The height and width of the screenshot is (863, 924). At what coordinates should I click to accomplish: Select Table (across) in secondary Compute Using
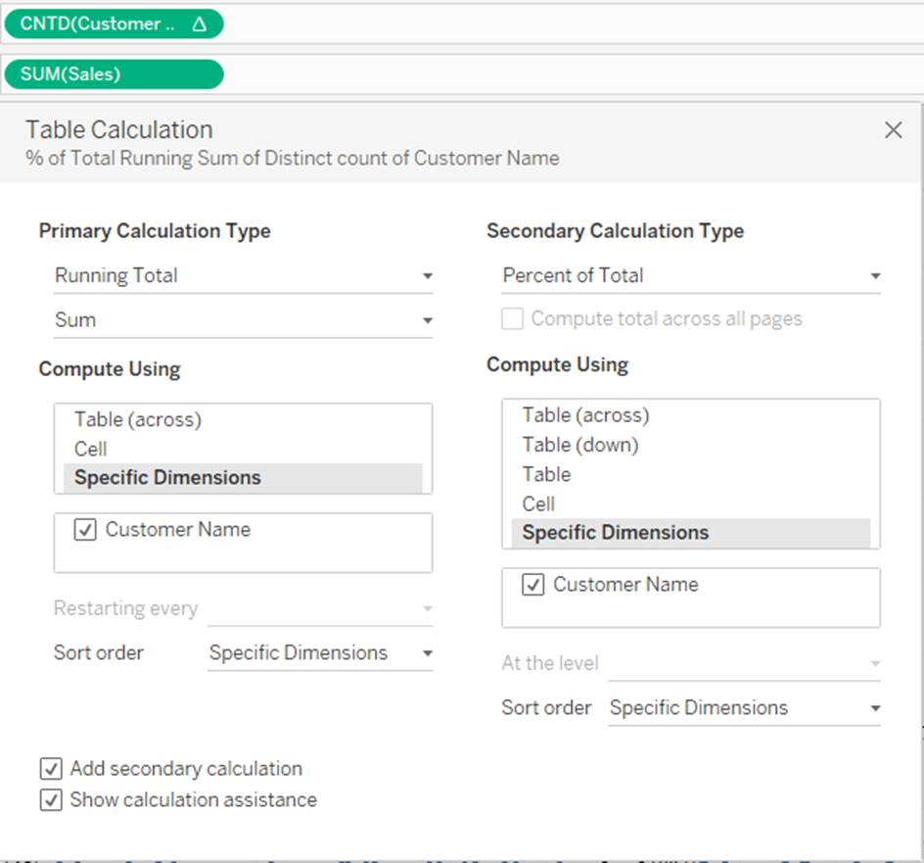[585, 415]
